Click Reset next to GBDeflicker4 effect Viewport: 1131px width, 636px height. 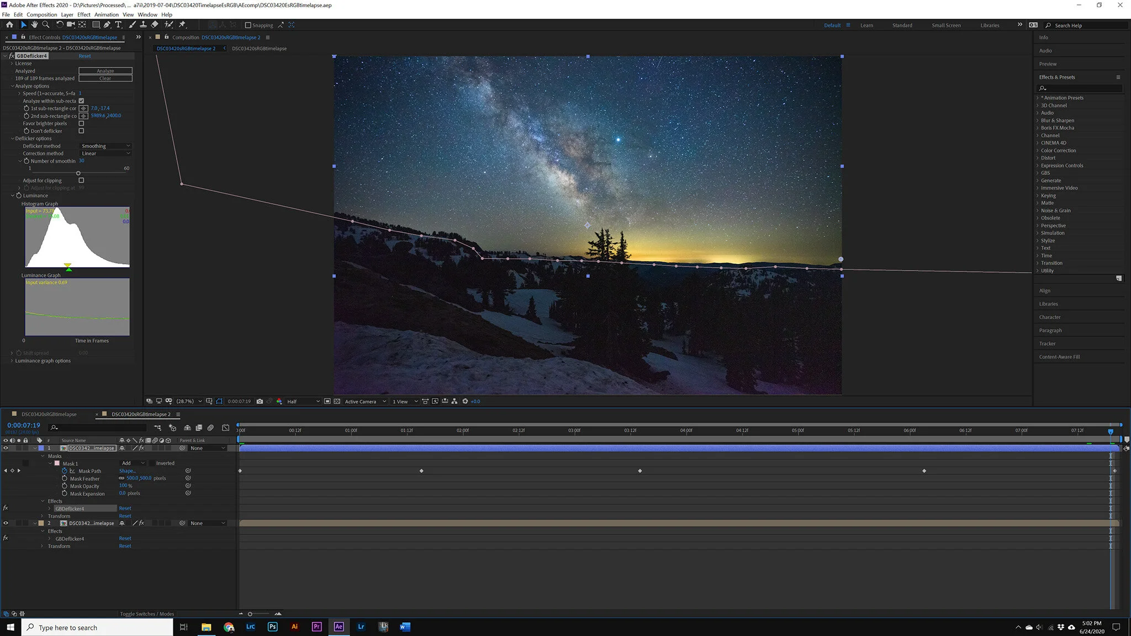pos(84,56)
